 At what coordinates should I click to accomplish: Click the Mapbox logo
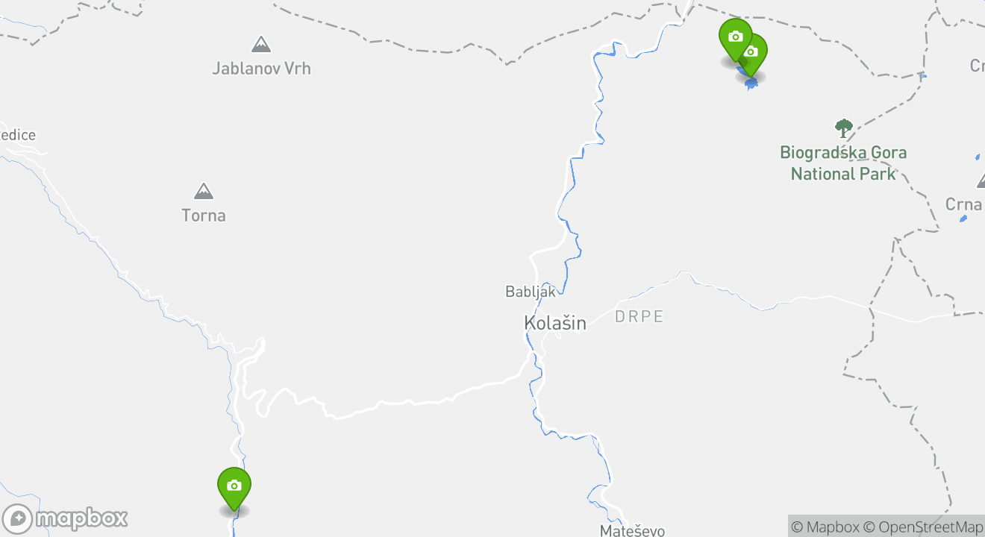65,518
